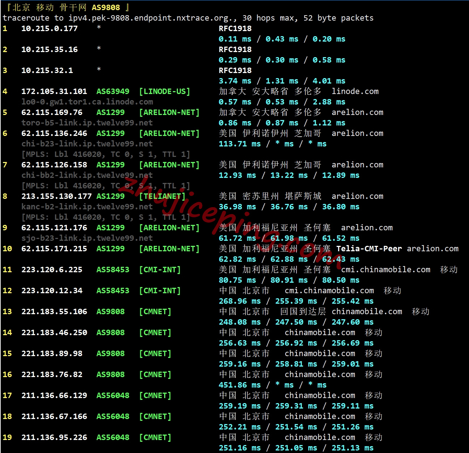Click the [LINODE-US] label
This screenshot has width=469, height=453.
point(165,91)
